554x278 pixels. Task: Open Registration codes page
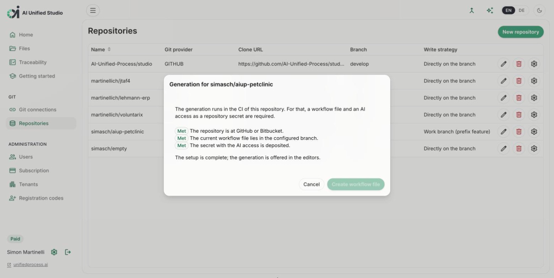(41, 198)
